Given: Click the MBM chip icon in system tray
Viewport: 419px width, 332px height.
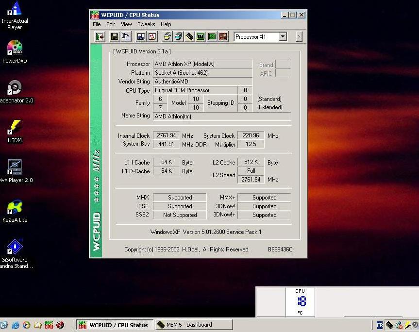Looking at the screenshot, I should click(x=389, y=325).
